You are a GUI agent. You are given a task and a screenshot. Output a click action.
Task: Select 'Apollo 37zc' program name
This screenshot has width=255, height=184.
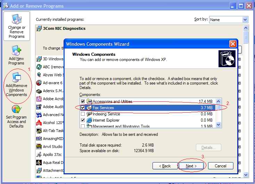coord(52,155)
